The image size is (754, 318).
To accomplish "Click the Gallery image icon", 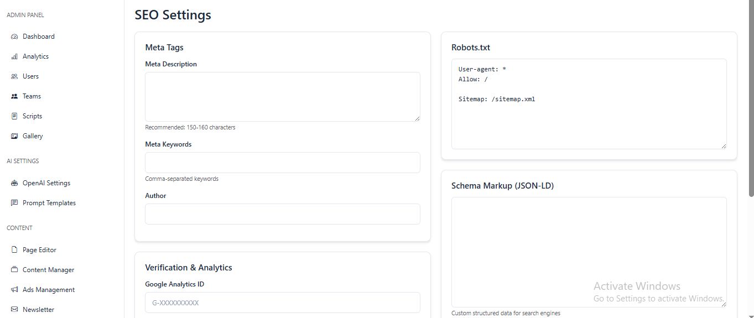I will click(x=14, y=136).
